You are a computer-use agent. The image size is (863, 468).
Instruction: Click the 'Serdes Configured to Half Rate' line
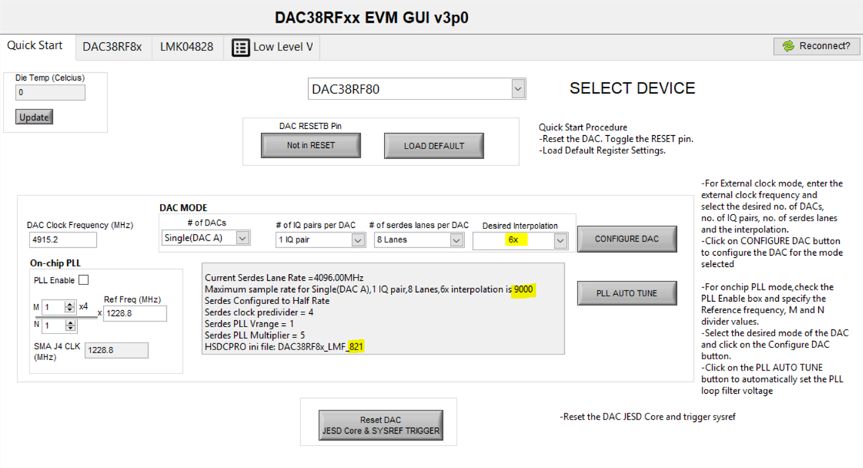click(266, 301)
